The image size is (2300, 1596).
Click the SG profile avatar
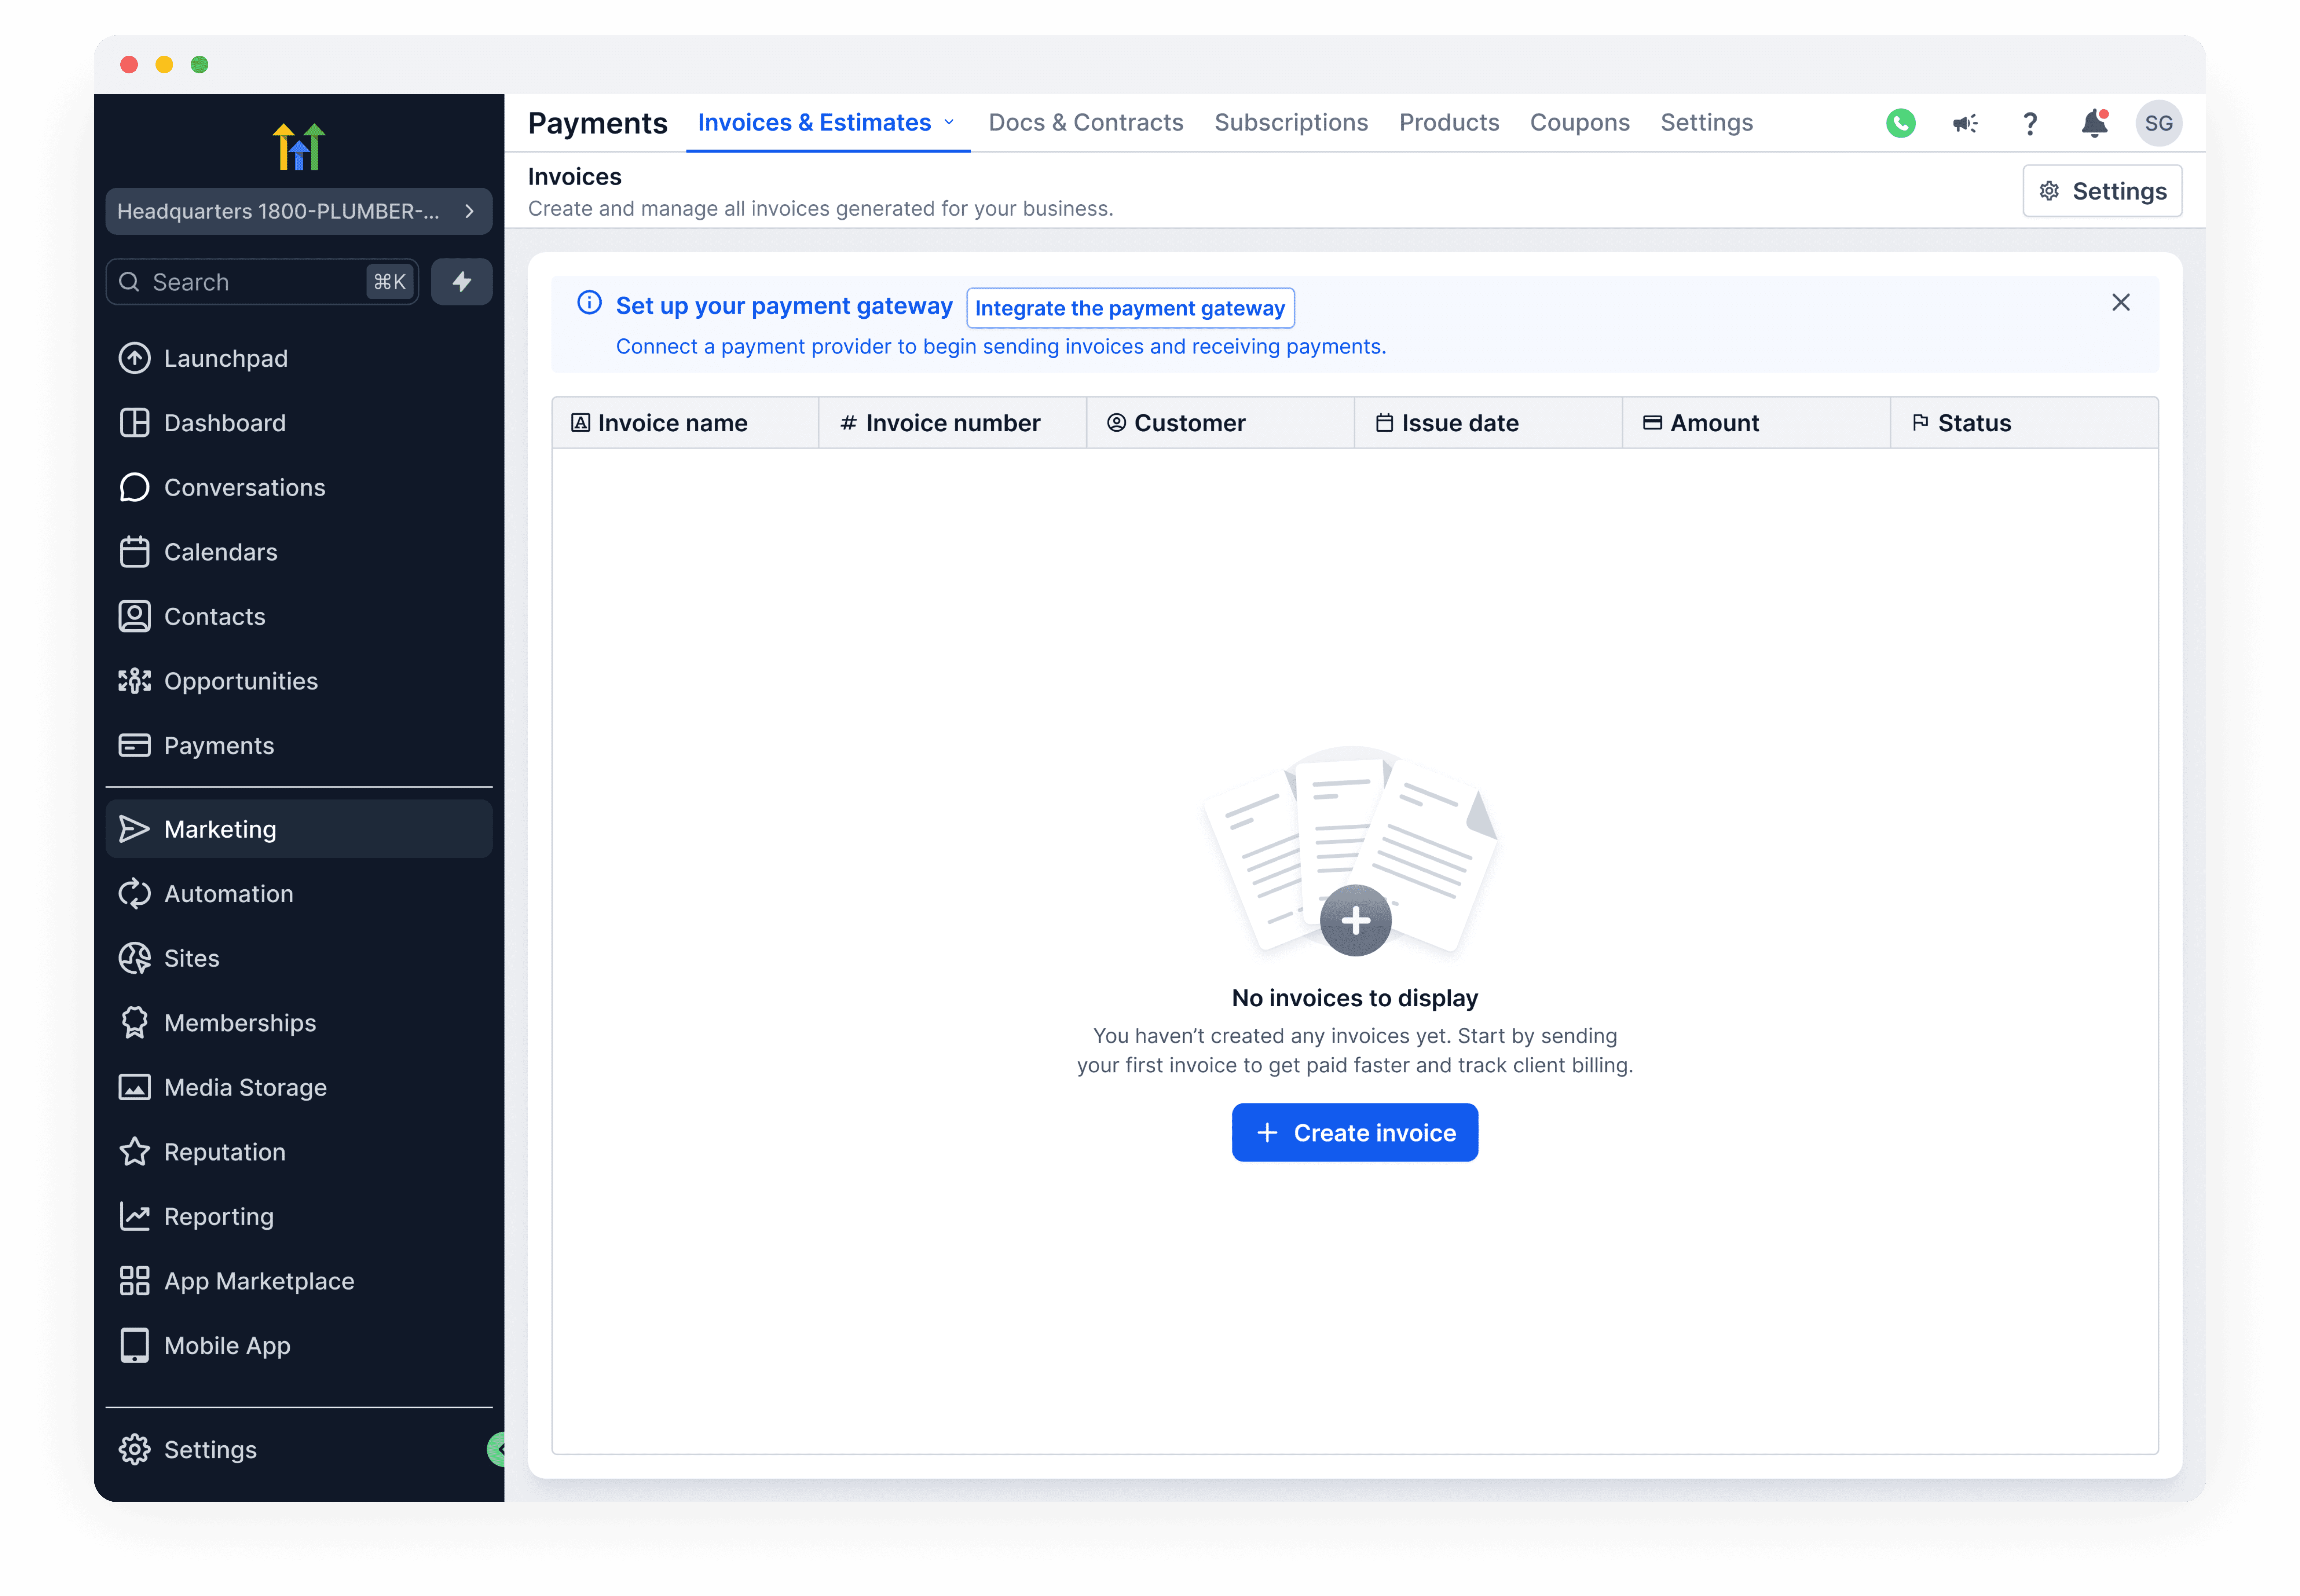(2158, 123)
